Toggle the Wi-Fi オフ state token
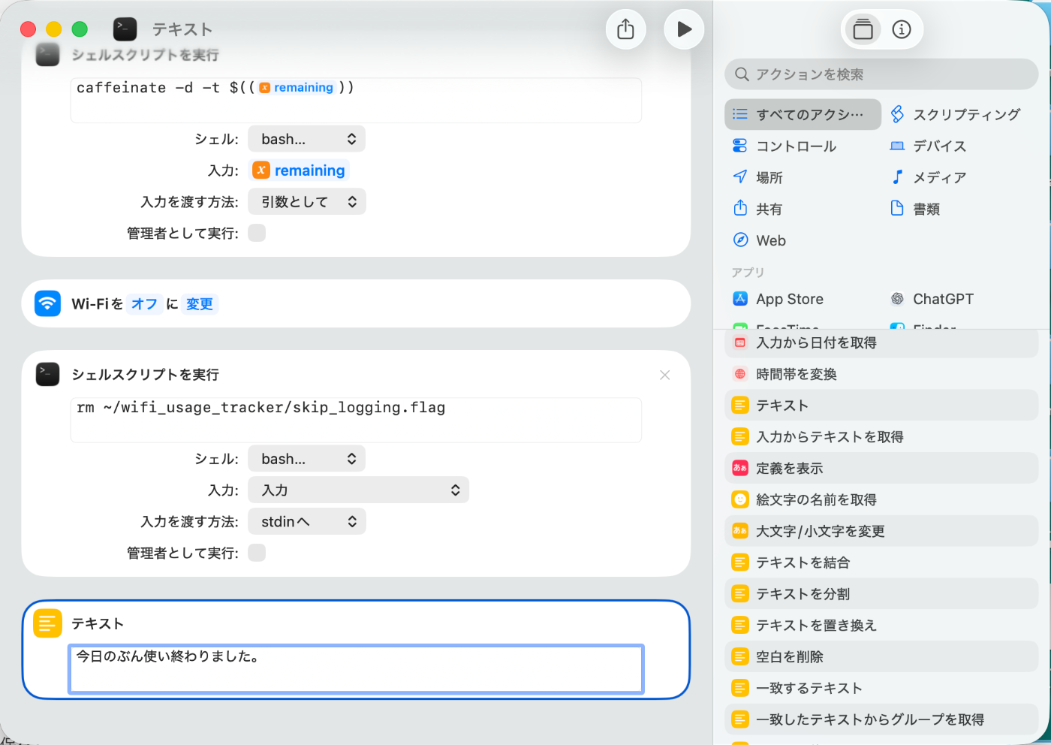 [x=144, y=303]
